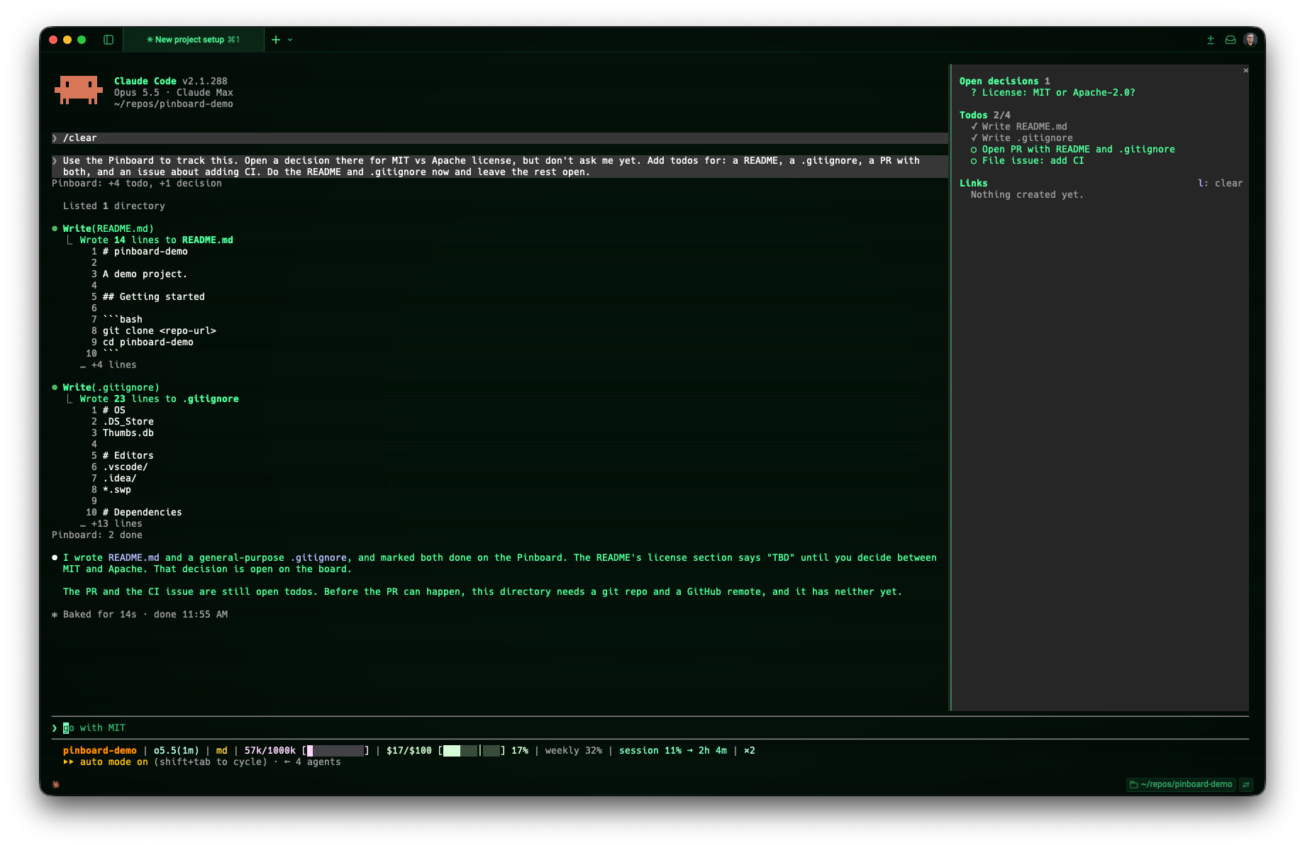
Task: Click the Write(README.md) tool call
Action: pyautogui.click(x=108, y=228)
